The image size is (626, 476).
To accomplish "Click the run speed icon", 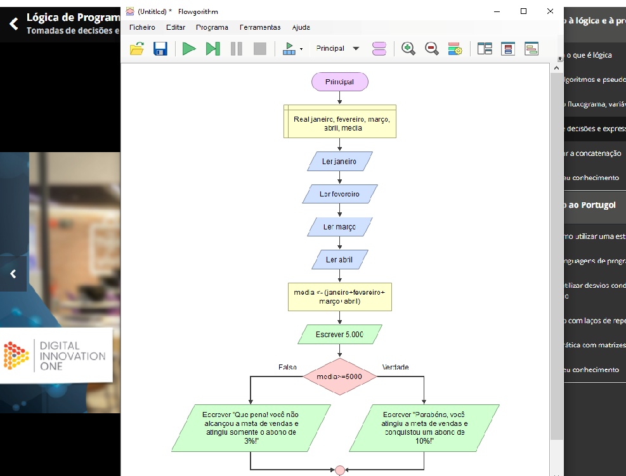I will click(x=289, y=49).
